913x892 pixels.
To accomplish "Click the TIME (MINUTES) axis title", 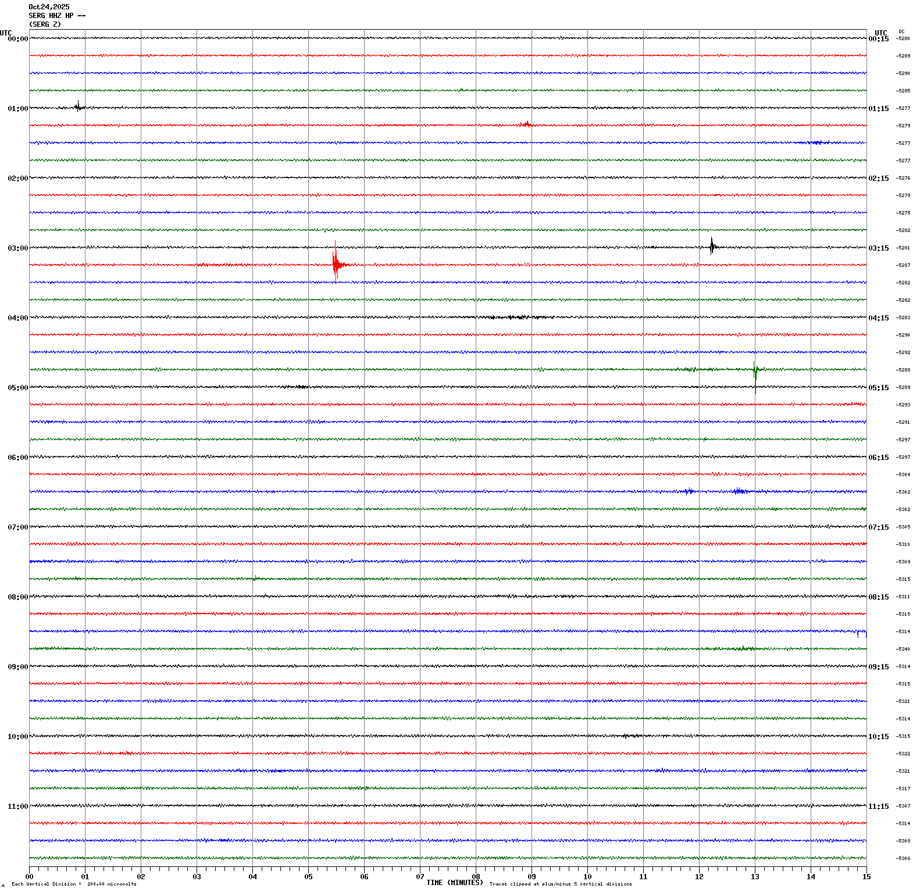I will pos(454,883).
